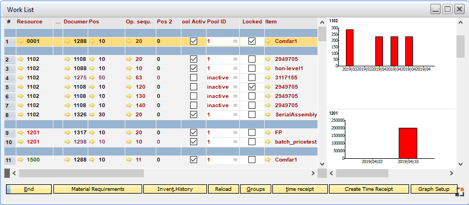Viewport: 469px width, 205px height.
Task: Click the down arrow of the table's vertical scrollbar
Action: point(322,164)
